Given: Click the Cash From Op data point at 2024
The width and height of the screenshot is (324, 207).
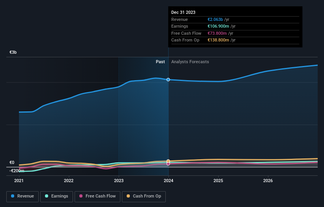Looking at the screenshot, I should (168, 161).
